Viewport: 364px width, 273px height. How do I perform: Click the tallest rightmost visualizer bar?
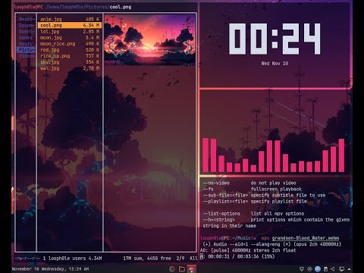tap(341, 155)
